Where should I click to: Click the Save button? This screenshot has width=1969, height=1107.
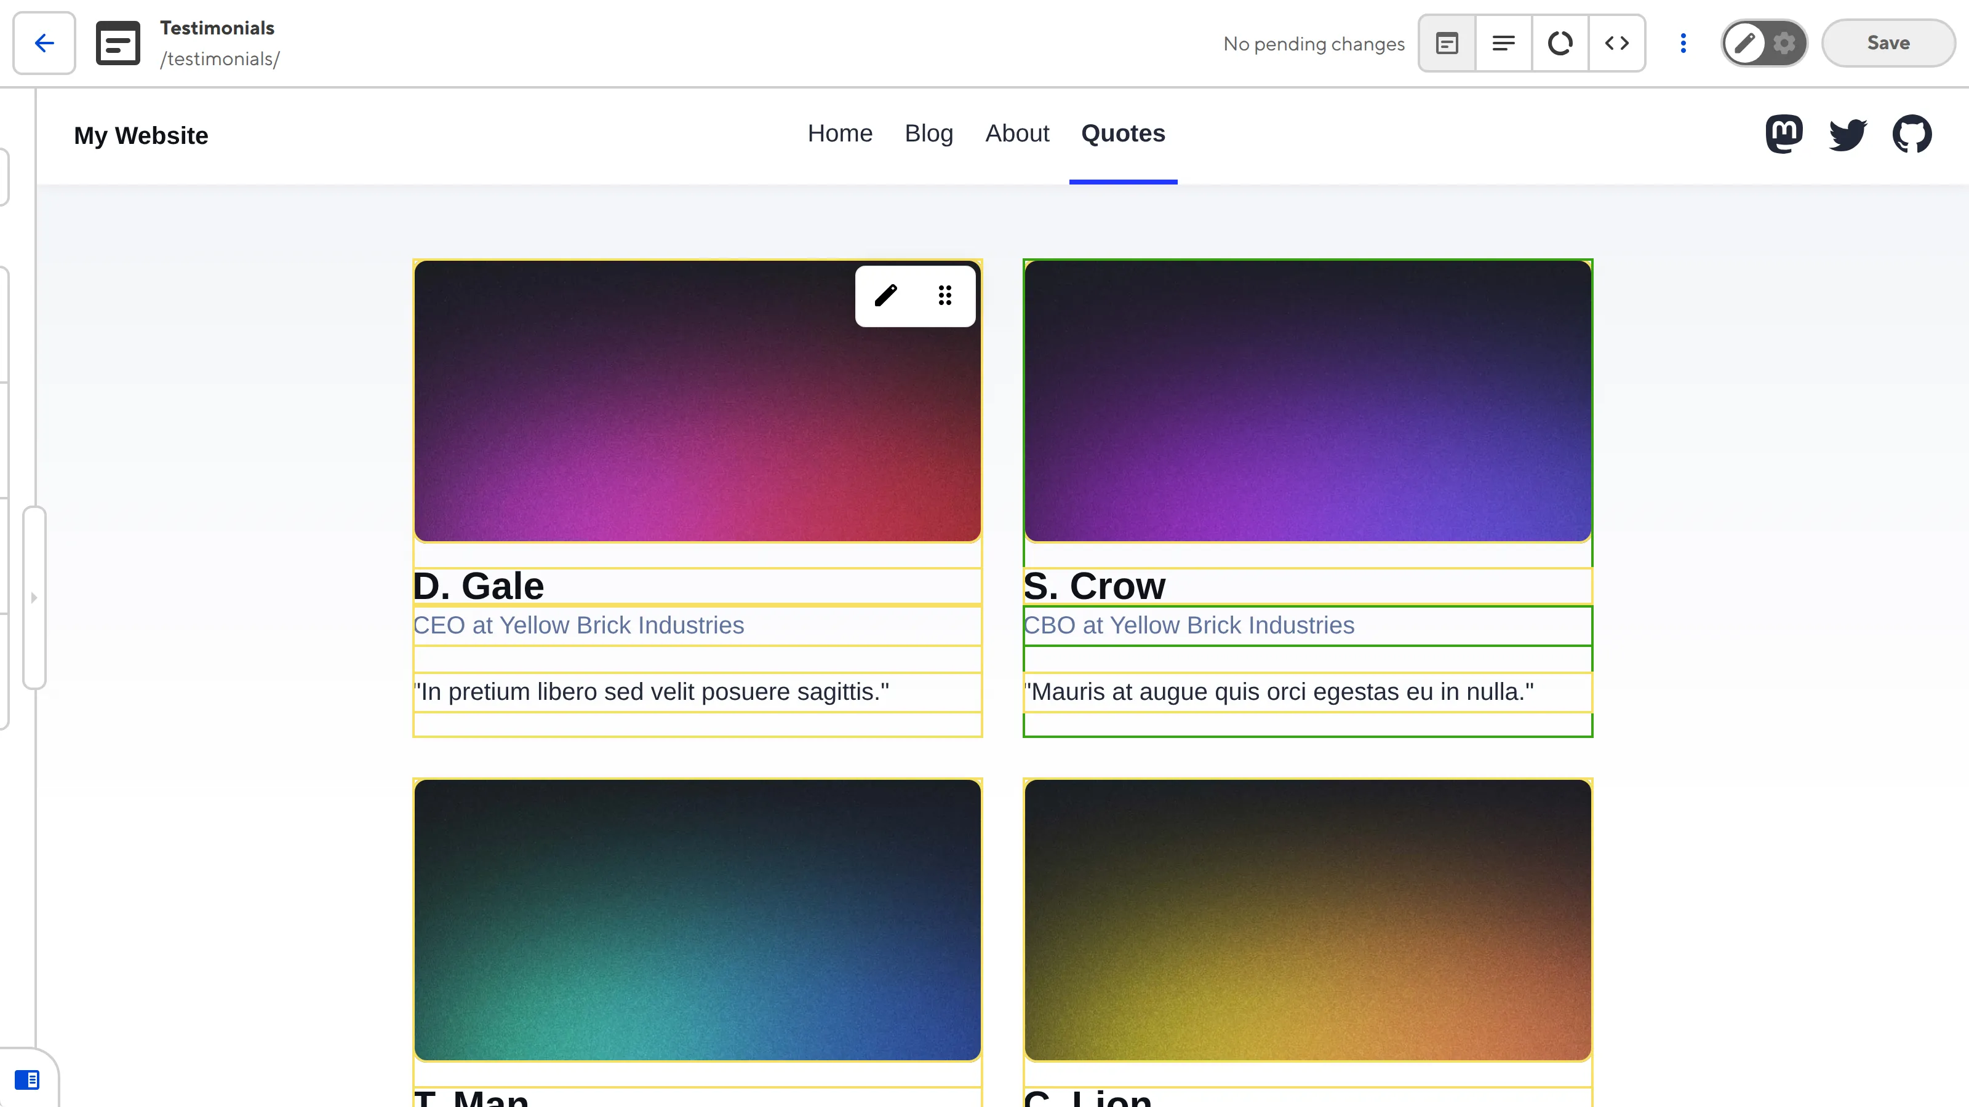[1887, 43]
